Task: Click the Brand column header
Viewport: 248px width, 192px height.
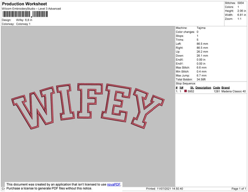Action: [225, 88]
